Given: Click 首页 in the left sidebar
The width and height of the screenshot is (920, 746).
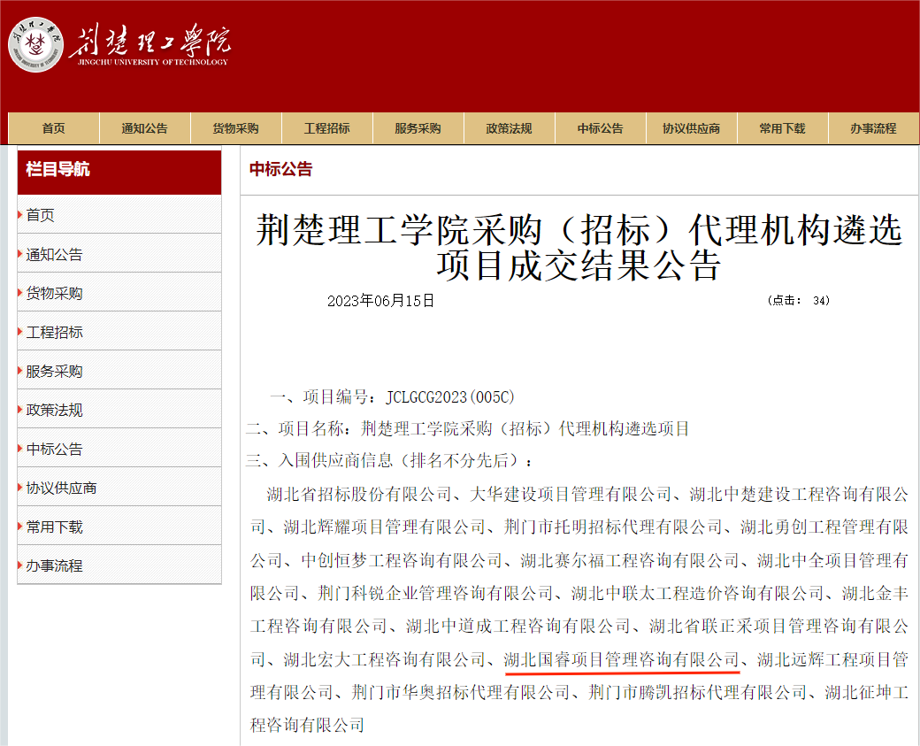Looking at the screenshot, I should click(x=119, y=215).
